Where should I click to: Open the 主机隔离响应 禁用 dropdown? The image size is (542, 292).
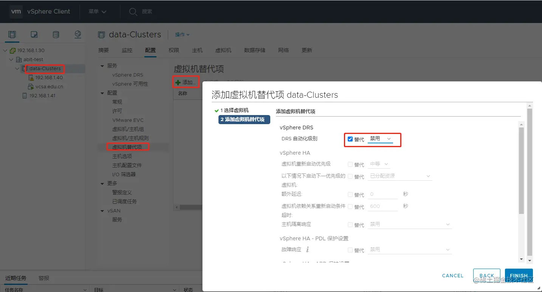410,224
